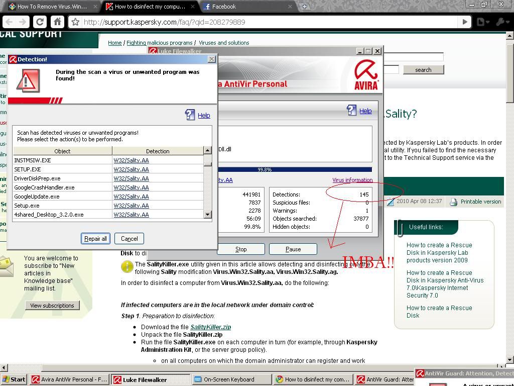Switch to the How To Remove Virus tab
Image resolution: width=514 pixels, height=386 pixels.
pos(52,7)
